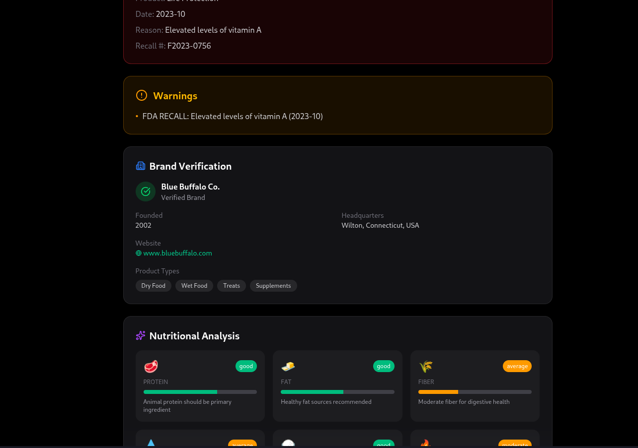Click the recall date 2023-10
Viewport: 638px width, 448px height.
[170, 14]
